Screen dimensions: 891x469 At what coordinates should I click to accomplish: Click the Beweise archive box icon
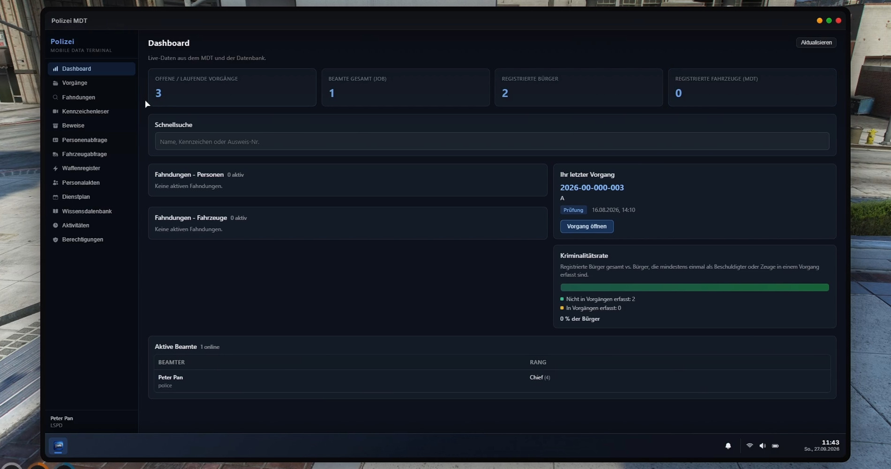[x=55, y=126]
